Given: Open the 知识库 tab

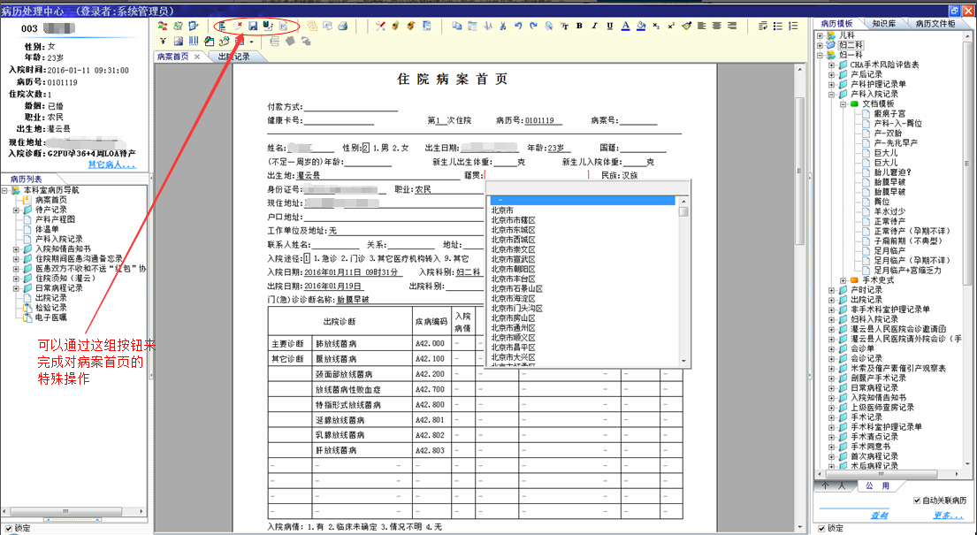Looking at the screenshot, I should click(884, 24).
